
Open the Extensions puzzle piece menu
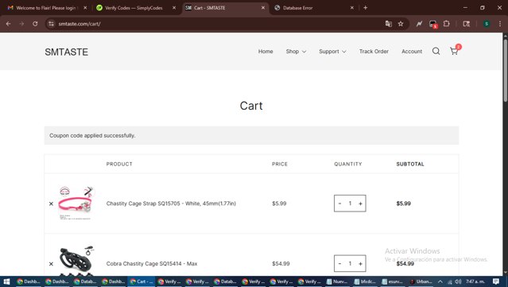(x=447, y=24)
